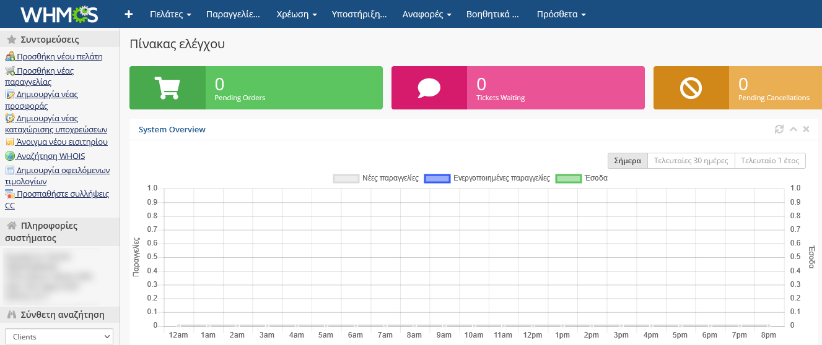Click the Αναζήτηση WHOIS globe icon

pos(10,156)
